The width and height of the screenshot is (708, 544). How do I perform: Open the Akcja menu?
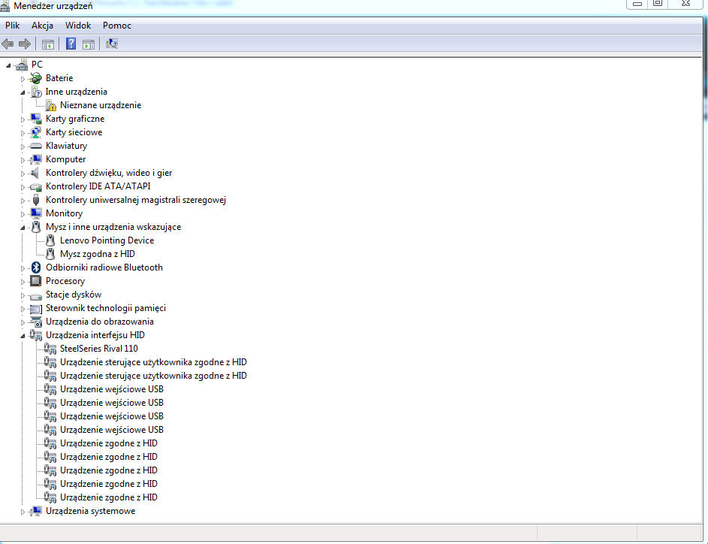point(42,25)
